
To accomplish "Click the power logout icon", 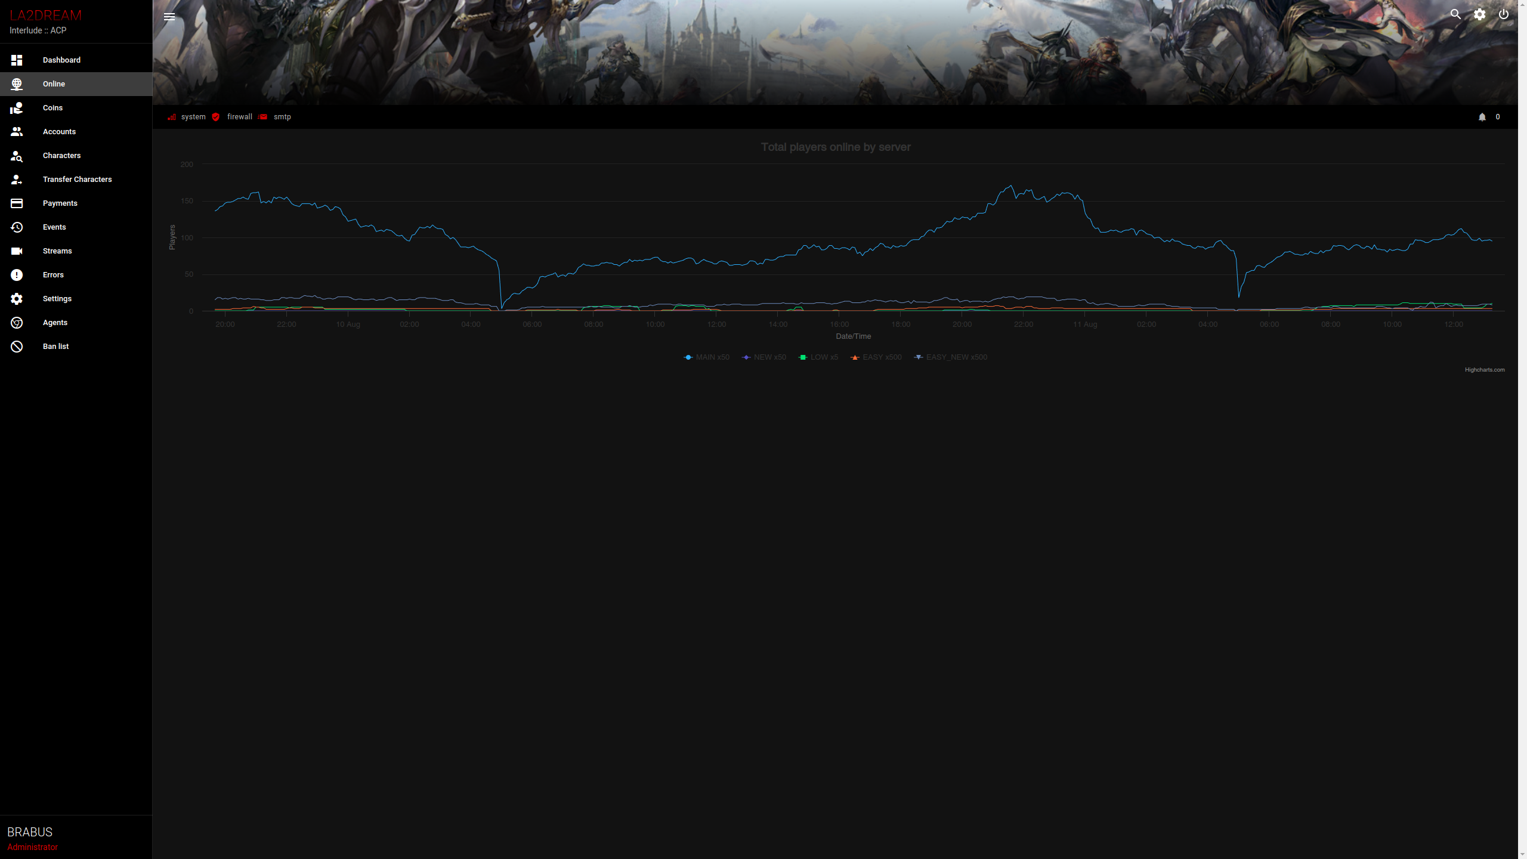I will point(1504,14).
